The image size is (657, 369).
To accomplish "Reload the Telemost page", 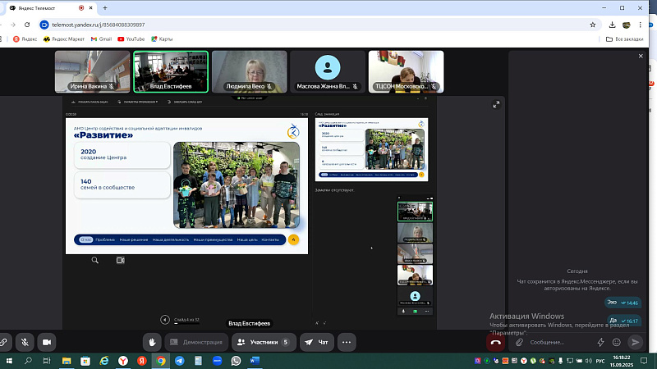I will pos(27,25).
